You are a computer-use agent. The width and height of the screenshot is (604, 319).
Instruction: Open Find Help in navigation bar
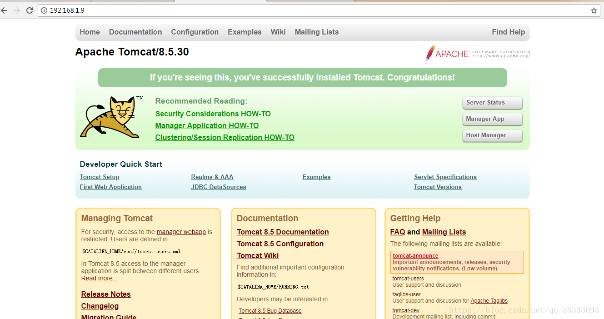click(x=508, y=32)
